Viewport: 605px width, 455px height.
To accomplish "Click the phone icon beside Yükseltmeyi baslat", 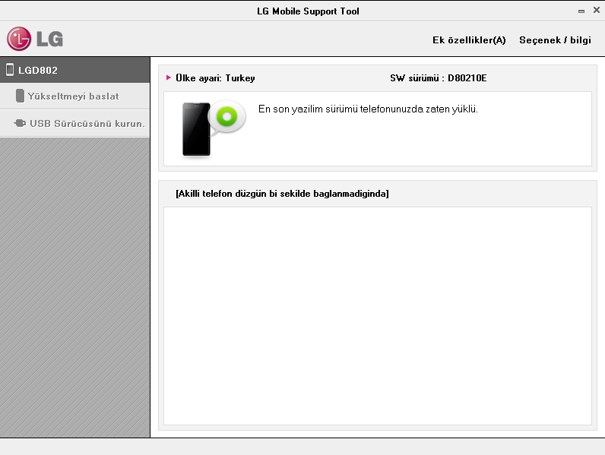I will point(20,96).
